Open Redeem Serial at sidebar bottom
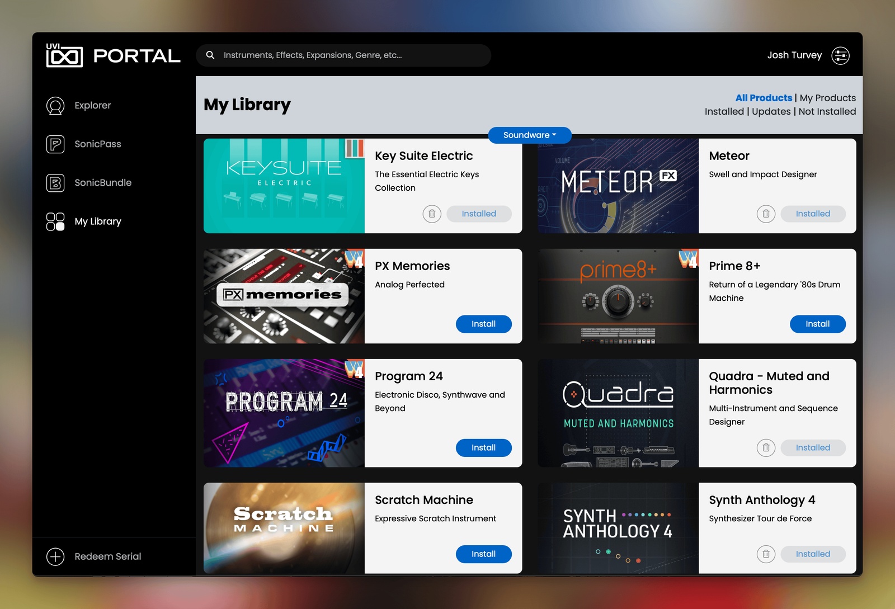 108,556
